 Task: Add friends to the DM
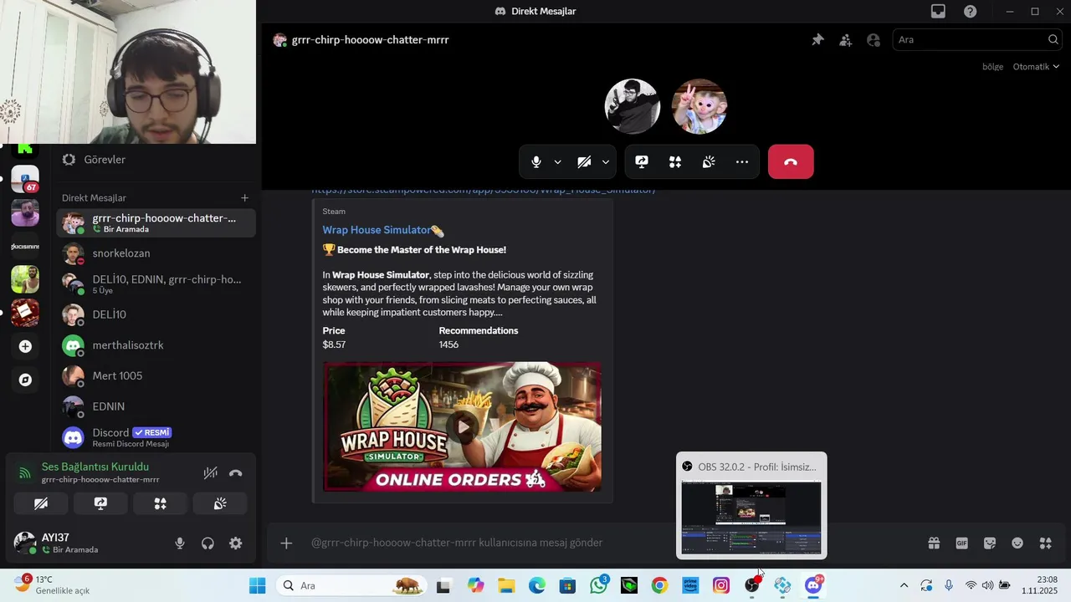click(846, 39)
